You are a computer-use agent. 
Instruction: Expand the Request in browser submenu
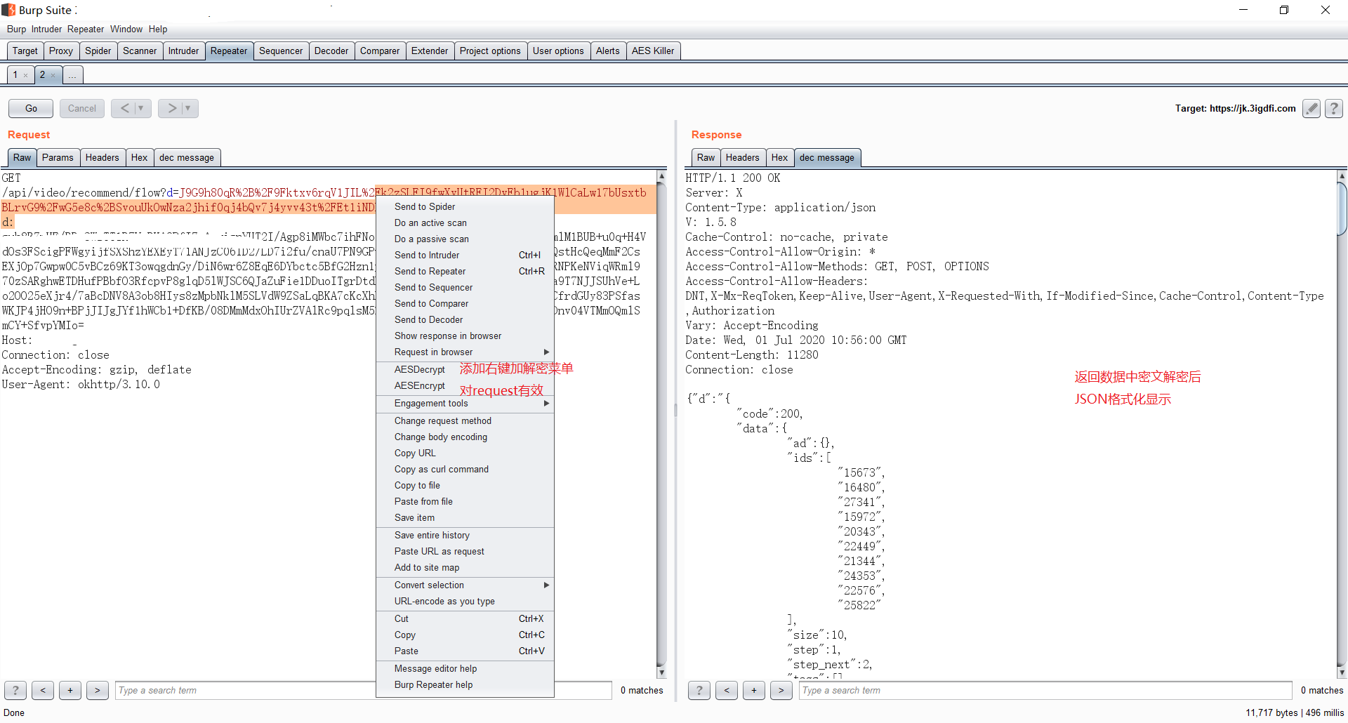tap(465, 352)
